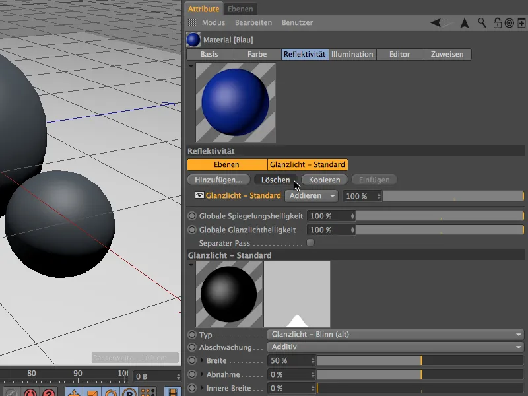Click the hatched grip icon beside Modus
This screenshot has height=396, width=528.
click(x=192, y=22)
